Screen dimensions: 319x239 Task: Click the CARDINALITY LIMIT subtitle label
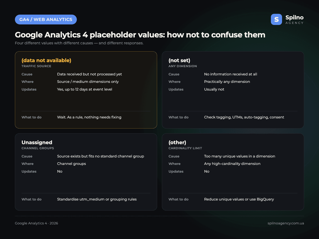tap(185, 148)
